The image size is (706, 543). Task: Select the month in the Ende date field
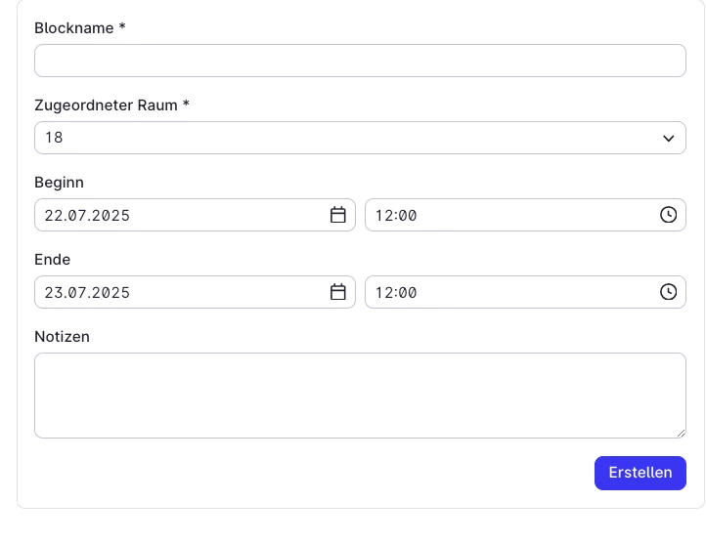(x=72, y=293)
